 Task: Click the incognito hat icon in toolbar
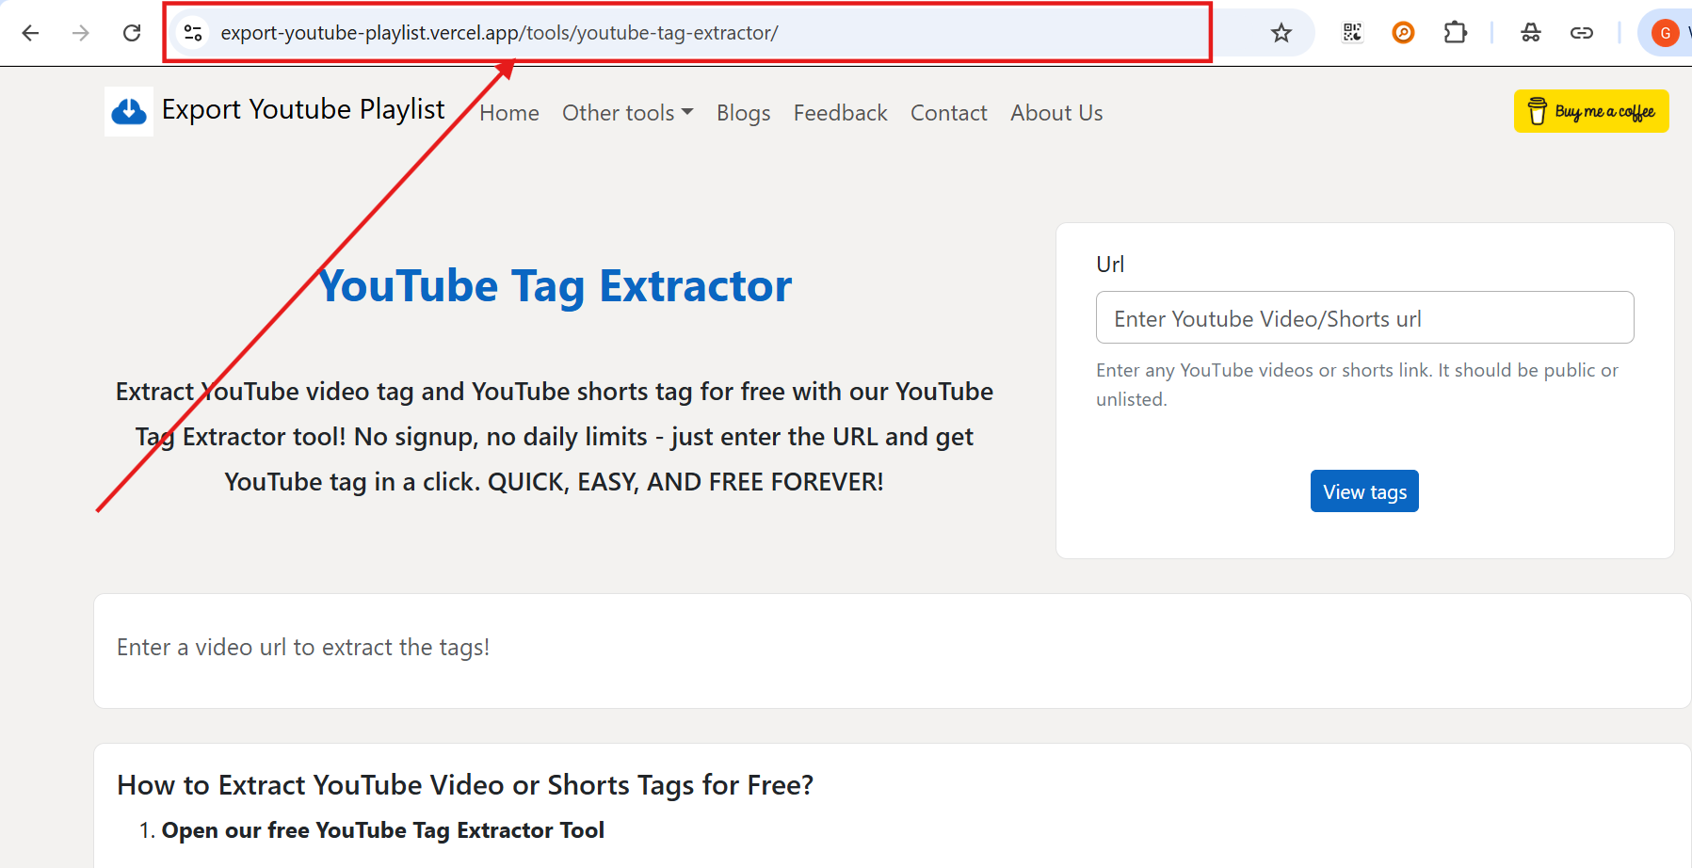1531,31
